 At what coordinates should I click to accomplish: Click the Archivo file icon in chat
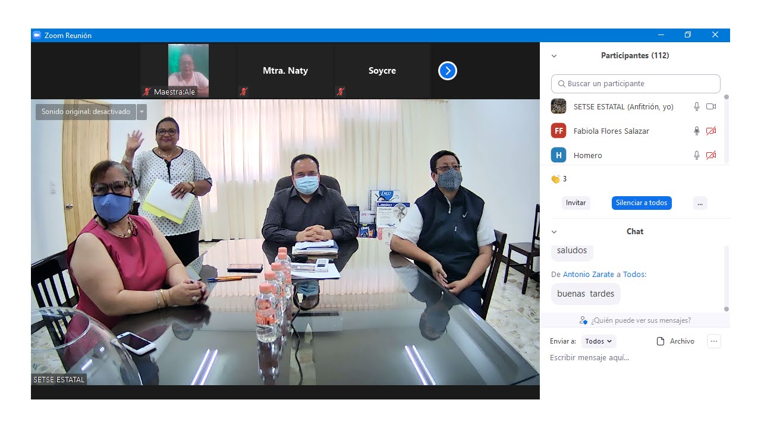660,341
